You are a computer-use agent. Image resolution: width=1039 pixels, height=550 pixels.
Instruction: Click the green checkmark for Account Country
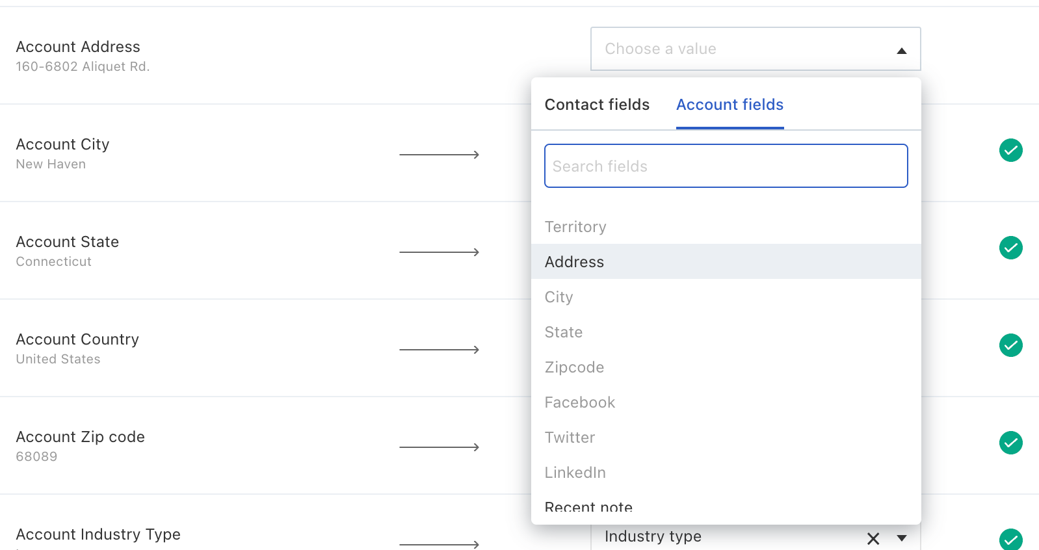[x=1010, y=345]
